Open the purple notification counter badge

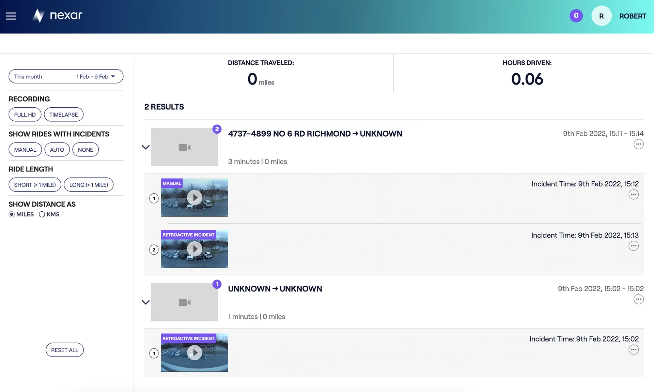pos(576,16)
